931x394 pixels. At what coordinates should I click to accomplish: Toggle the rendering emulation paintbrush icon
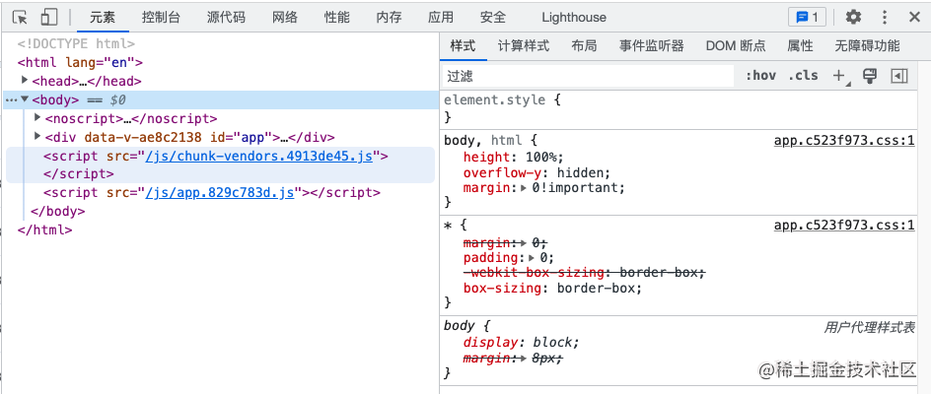870,76
